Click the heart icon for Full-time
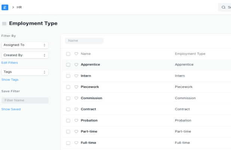Viewport: 231px width, 150px height. click(76, 142)
